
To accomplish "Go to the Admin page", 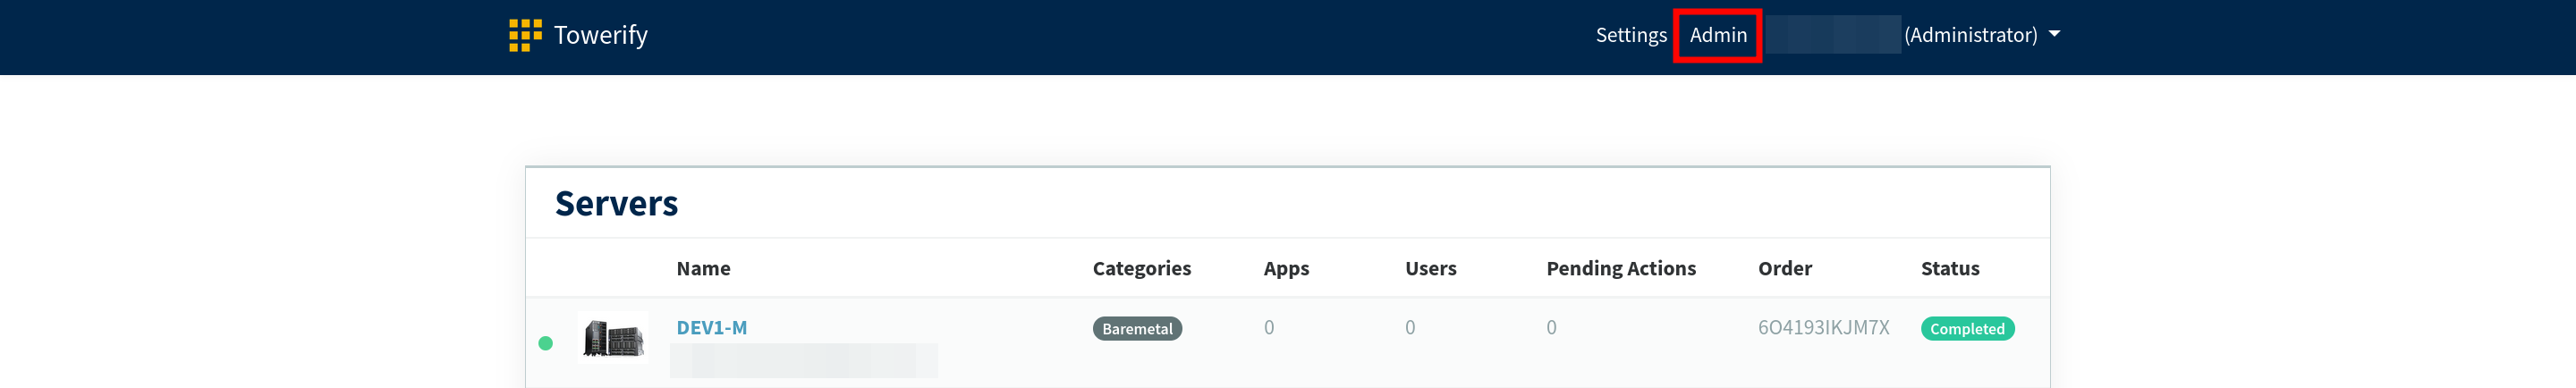I will [1717, 35].
